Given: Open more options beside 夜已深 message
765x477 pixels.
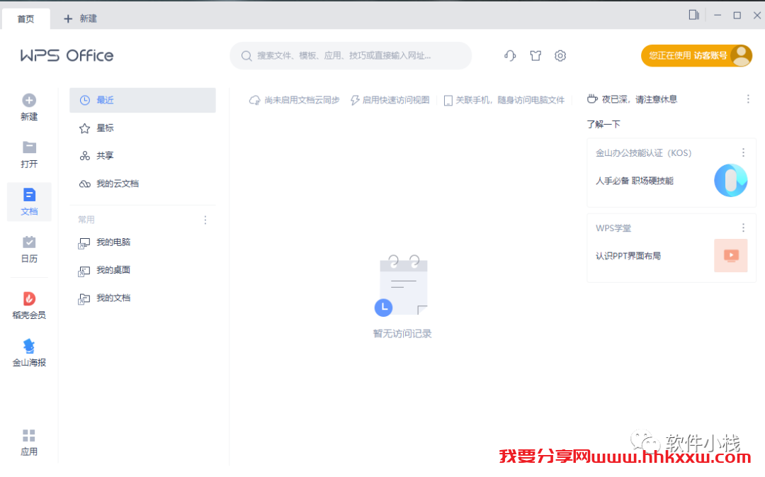Looking at the screenshot, I should [x=748, y=99].
